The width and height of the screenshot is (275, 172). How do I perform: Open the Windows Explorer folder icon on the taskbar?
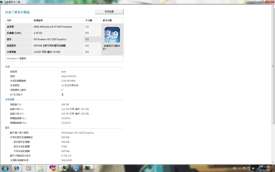click(40, 168)
